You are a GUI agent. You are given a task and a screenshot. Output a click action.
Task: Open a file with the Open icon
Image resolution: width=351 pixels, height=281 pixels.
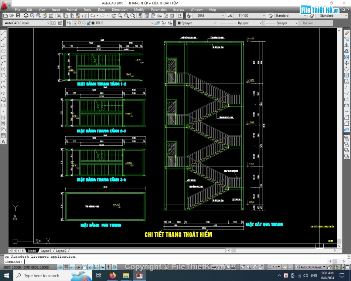tap(12, 16)
